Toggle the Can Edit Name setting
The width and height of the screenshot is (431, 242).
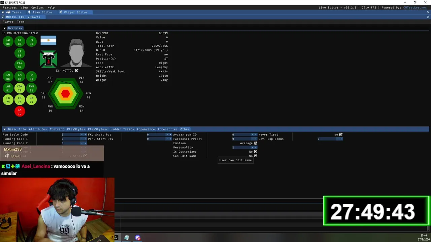click(256, 156)
